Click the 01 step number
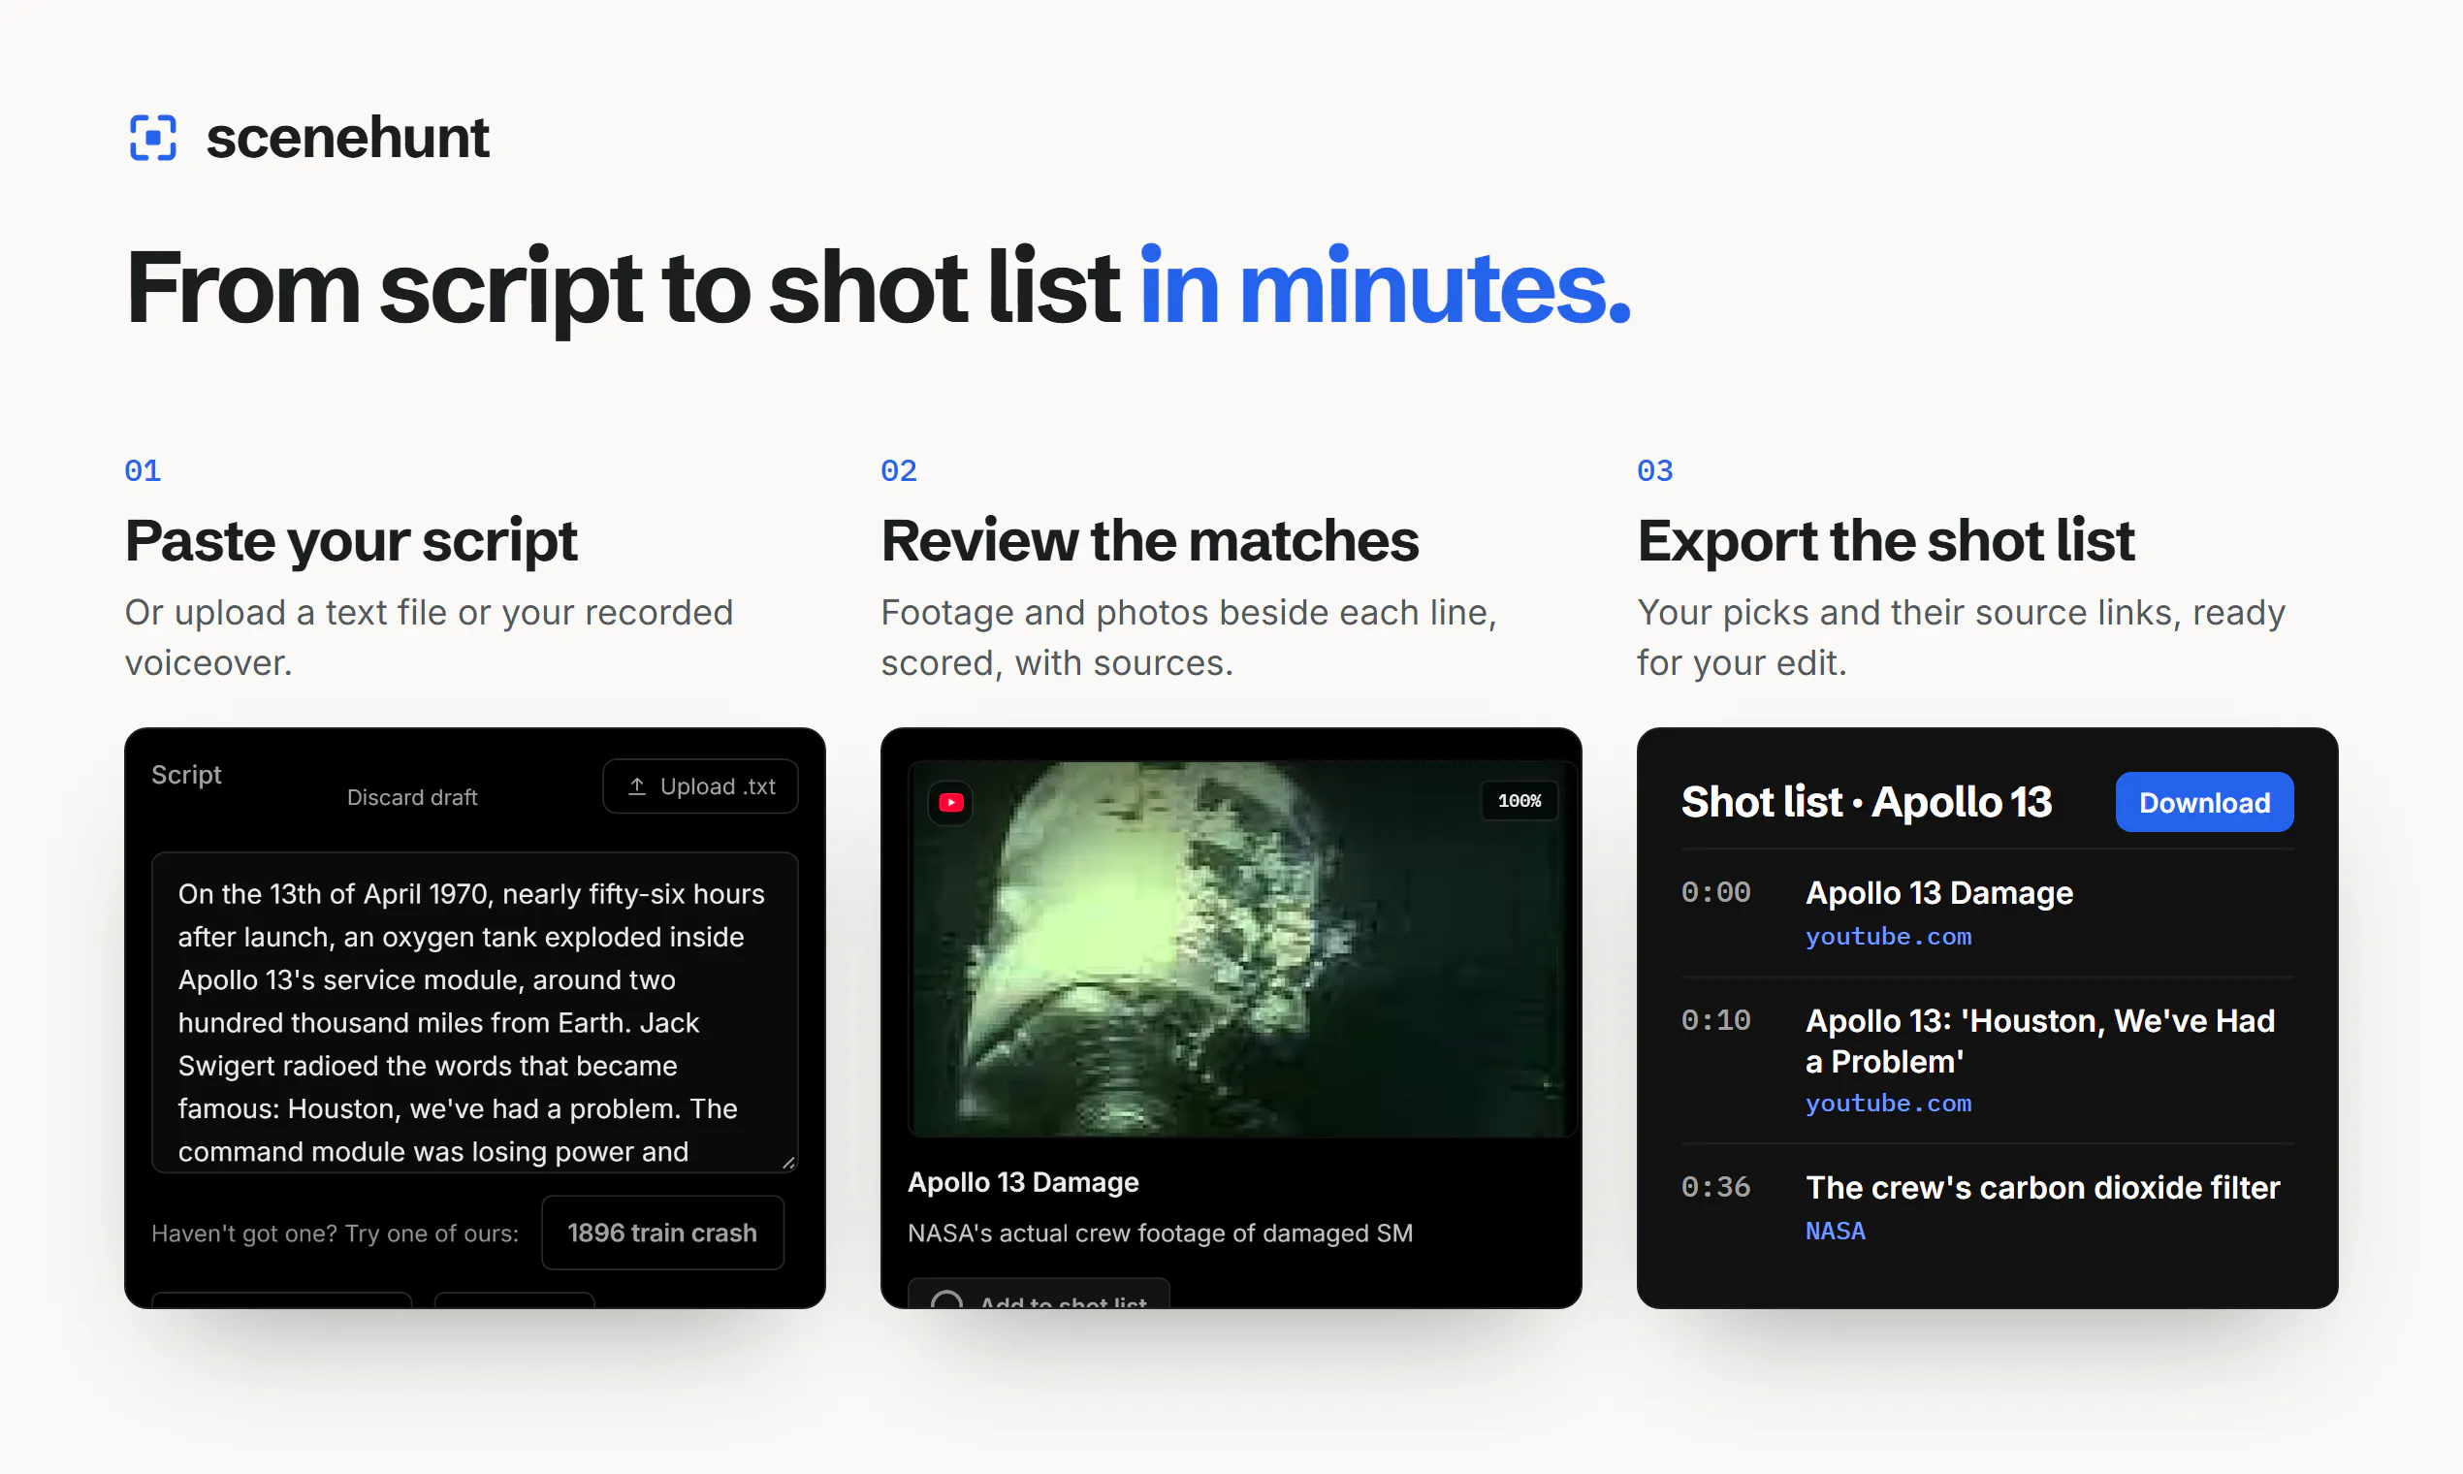2463x1474 pixels. [143, 470]
